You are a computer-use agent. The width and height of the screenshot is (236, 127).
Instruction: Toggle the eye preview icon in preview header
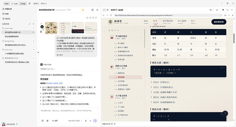108,10
